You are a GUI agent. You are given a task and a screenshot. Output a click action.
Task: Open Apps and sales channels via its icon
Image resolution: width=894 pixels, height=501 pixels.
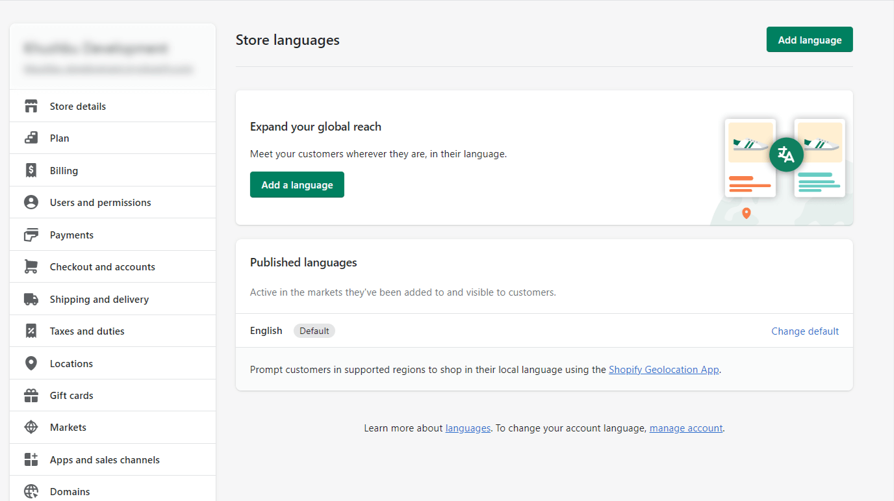click(31, 459)
